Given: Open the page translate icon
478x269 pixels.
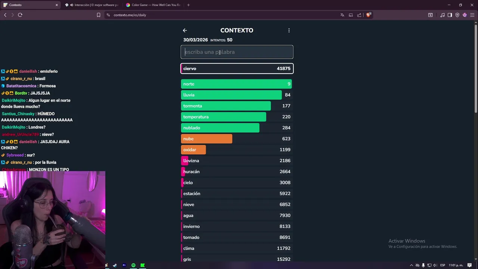Looking at the screenshot, I should [x=342, y=15].
